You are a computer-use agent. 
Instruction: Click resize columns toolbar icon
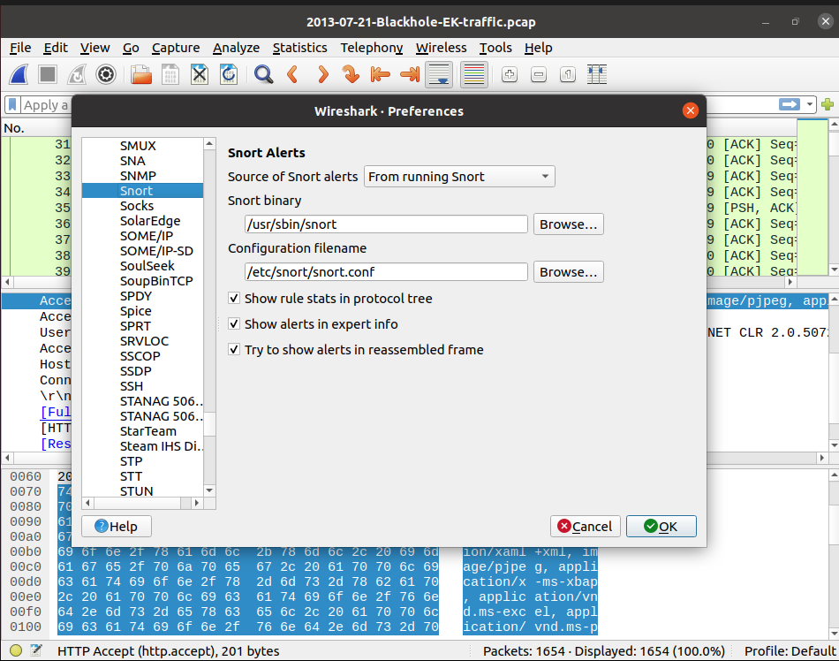click(x=597, y=74)
